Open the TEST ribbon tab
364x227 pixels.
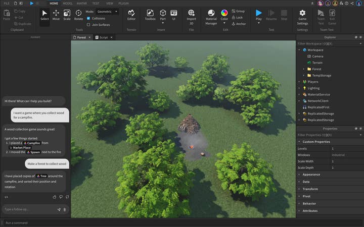tap(96, 3)
